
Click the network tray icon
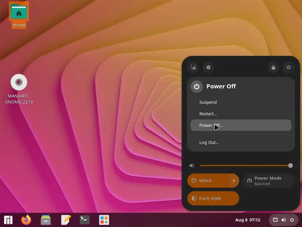pos(275,220)
